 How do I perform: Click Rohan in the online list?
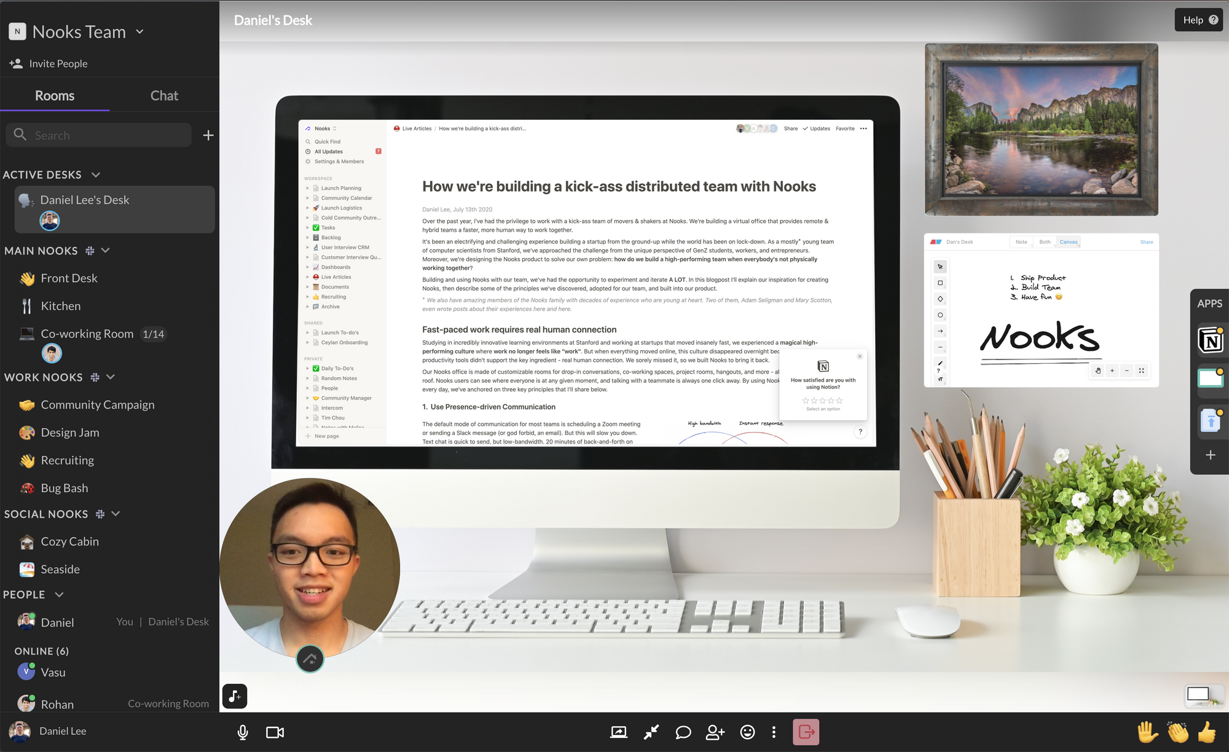57,704
